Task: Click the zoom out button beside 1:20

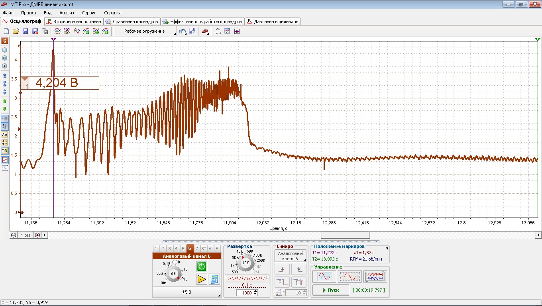Action: (x=14, y=235)
